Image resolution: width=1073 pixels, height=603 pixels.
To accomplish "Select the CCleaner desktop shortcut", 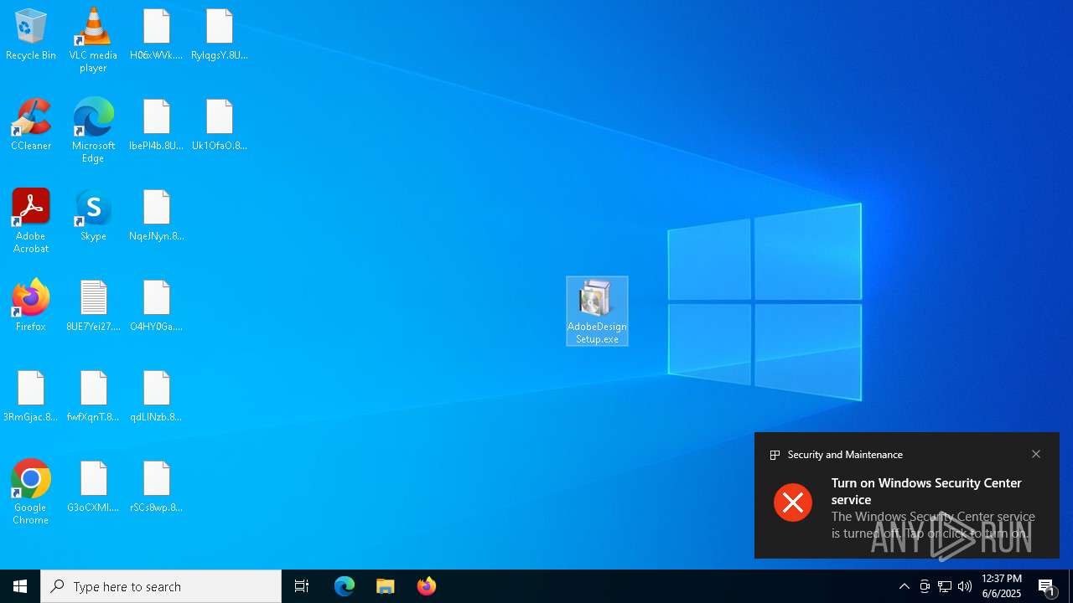I will [31, 125].
